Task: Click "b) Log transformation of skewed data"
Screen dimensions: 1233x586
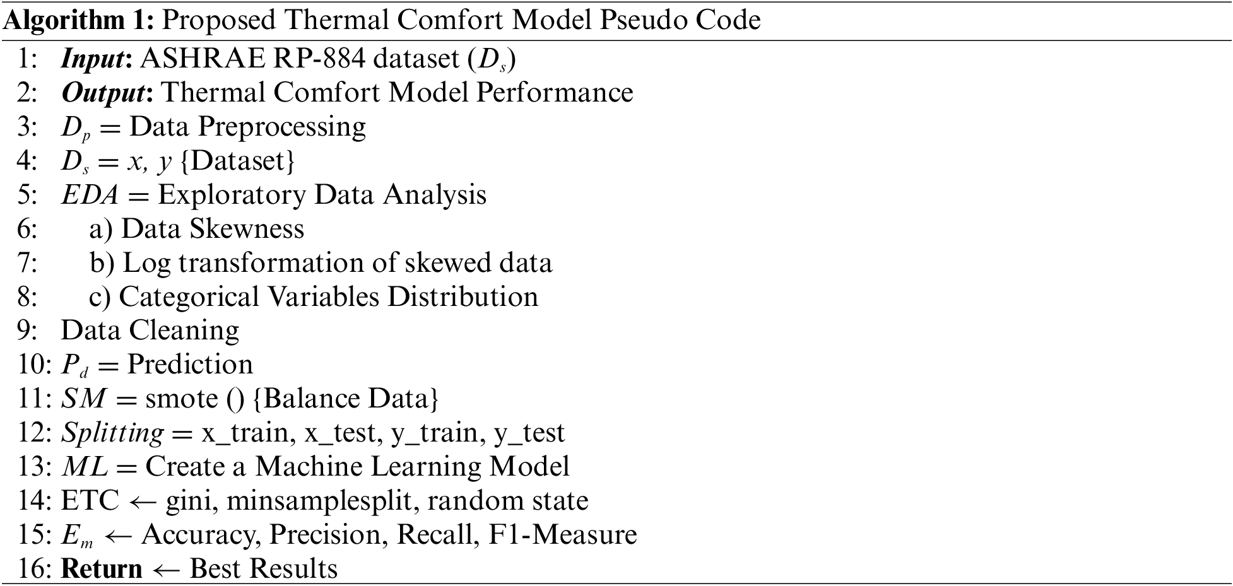Action: click(x=321, y=263)
